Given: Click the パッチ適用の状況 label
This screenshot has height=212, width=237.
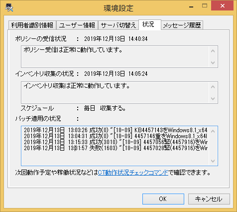Looking at the screenshot, I should point(38,119).
